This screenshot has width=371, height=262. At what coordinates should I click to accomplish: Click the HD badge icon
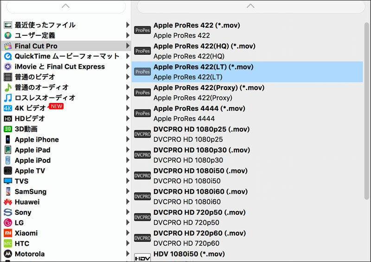coord(8,119)
